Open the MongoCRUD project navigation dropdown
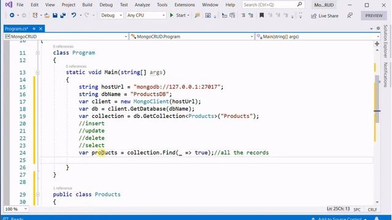Viewport: 392px width, 220px height. (66, 37)
